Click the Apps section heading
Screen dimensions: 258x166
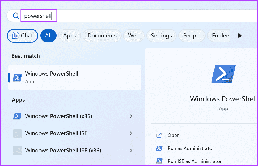(18, 100)
